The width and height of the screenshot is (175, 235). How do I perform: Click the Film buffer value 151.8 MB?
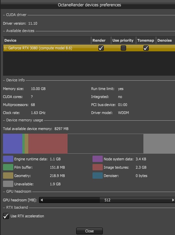(x=57, y=167)
